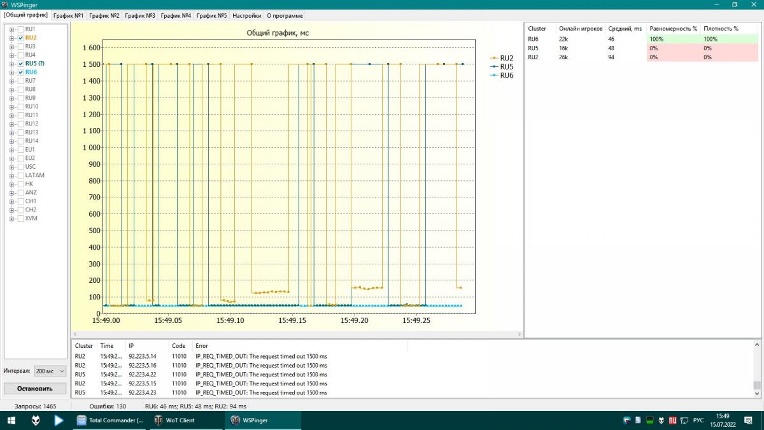Click the network icon in the system tray
Screen dimensions: 764x430
[x=683, y=420]
